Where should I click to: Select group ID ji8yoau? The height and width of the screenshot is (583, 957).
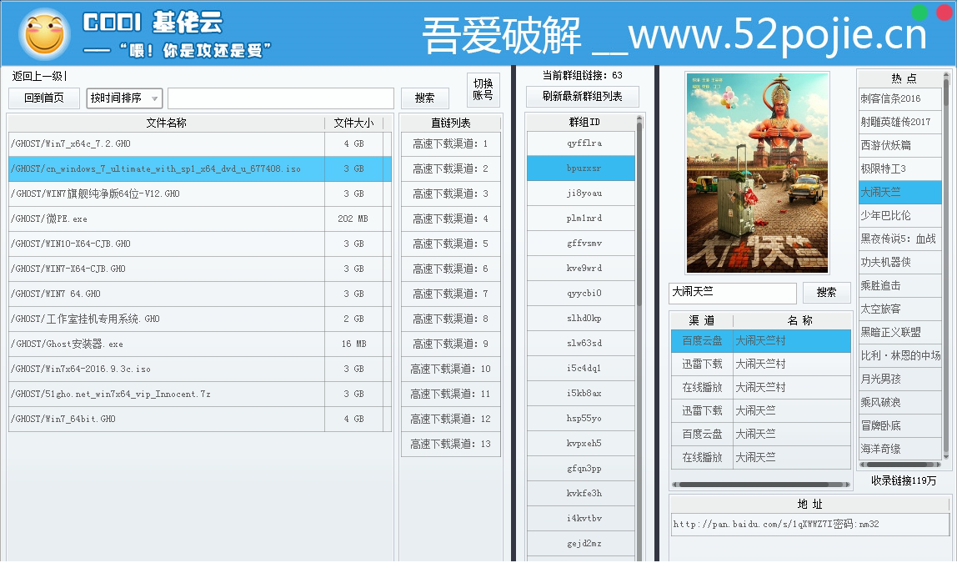coord(581,193)
